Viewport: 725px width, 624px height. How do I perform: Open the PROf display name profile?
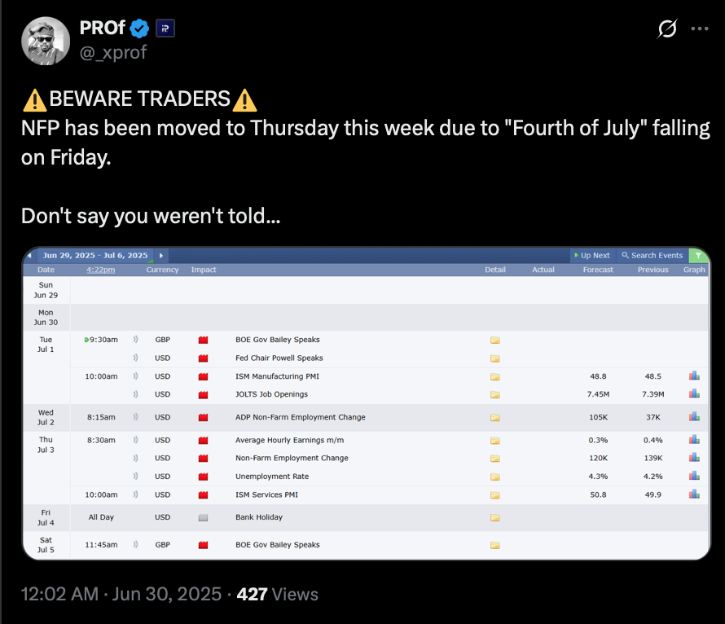click(x=102, y=29)
